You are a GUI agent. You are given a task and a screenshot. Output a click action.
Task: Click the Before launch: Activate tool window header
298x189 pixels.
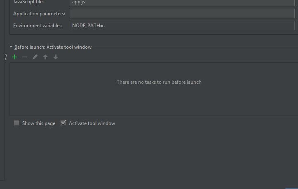[53, 47]
